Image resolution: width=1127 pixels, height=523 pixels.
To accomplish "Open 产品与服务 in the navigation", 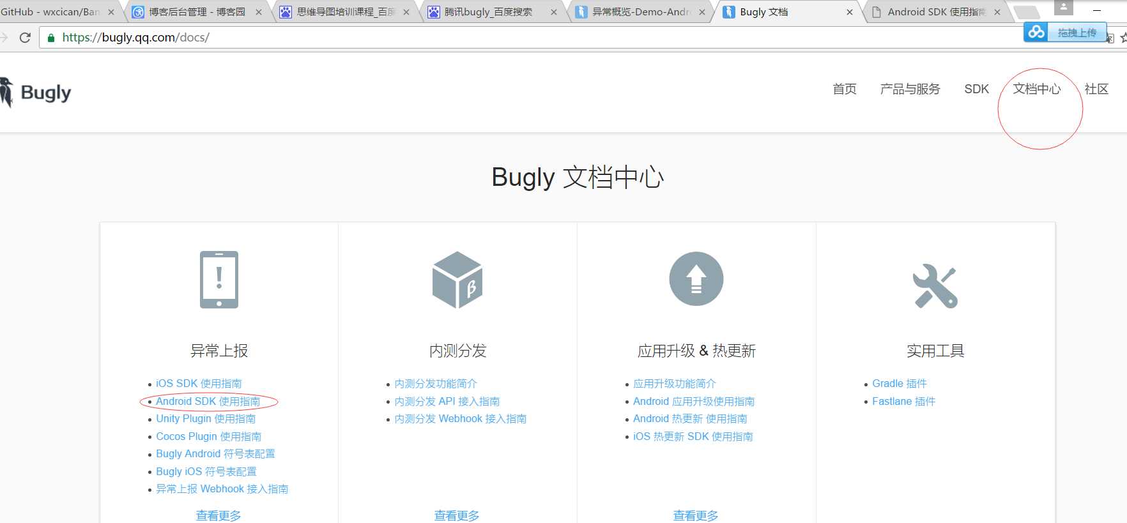I will pos(910,89).
